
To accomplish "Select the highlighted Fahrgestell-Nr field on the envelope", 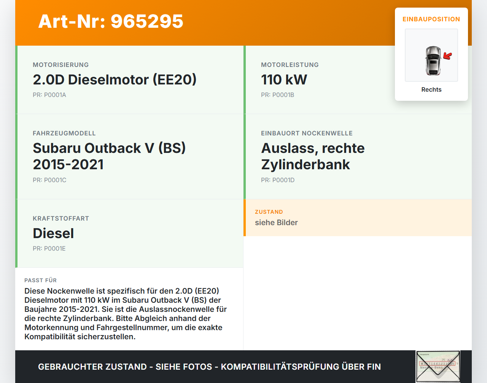I will (437, 364).
